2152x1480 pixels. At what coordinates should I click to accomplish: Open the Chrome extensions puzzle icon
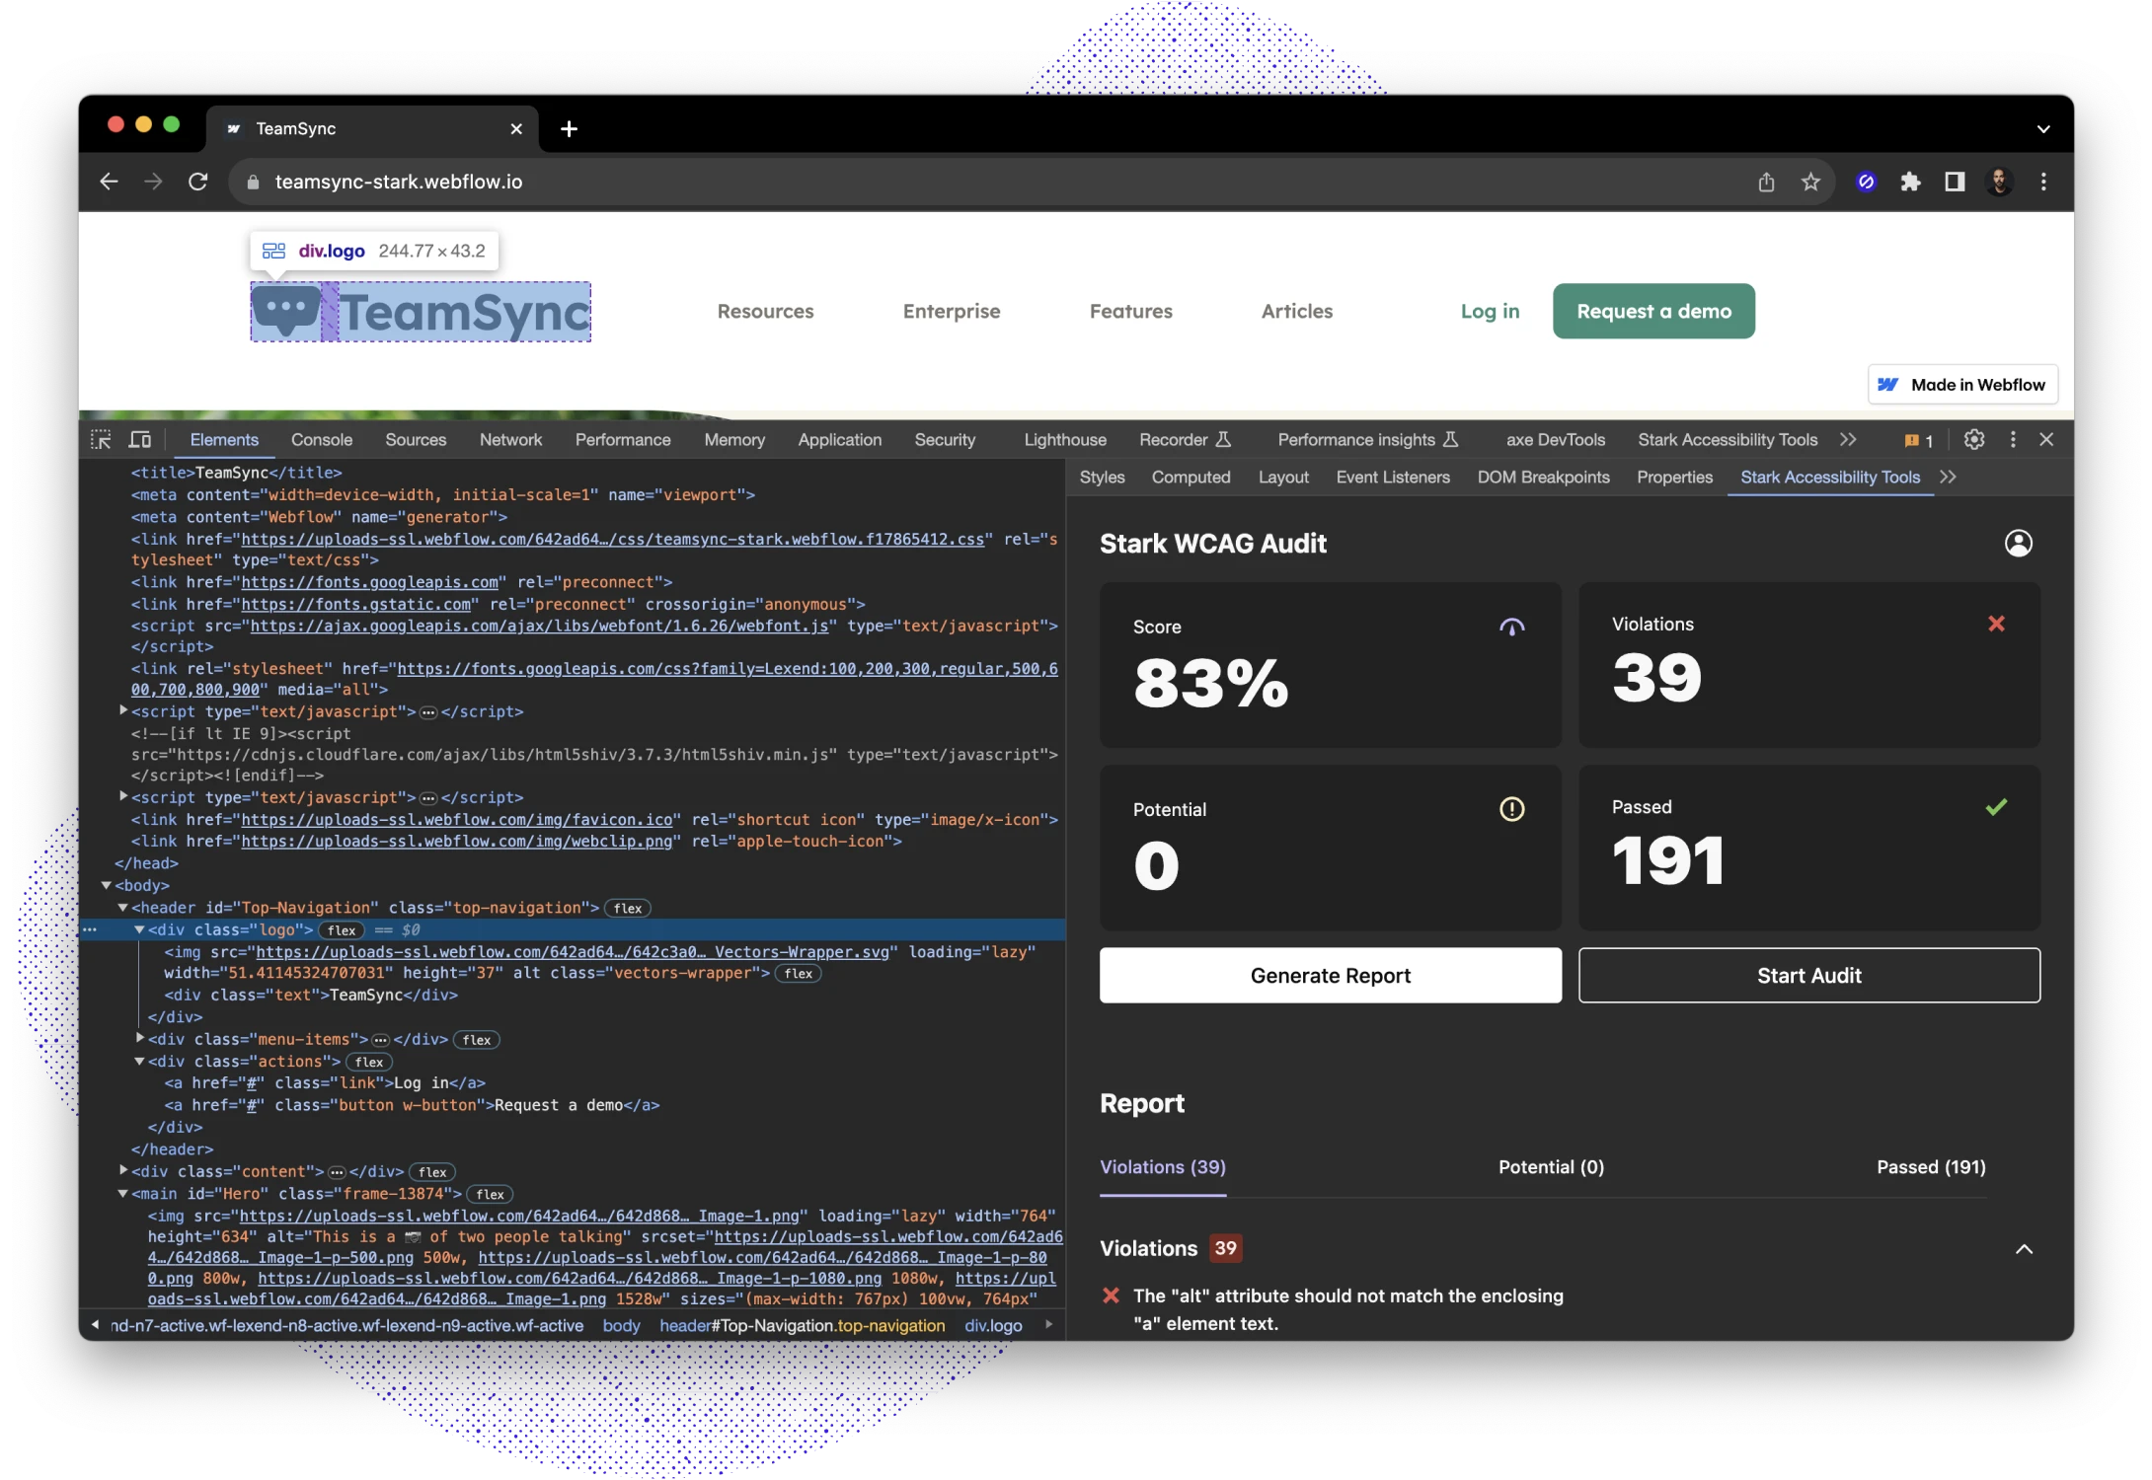pyautogui.click(x=1910, y=182)
